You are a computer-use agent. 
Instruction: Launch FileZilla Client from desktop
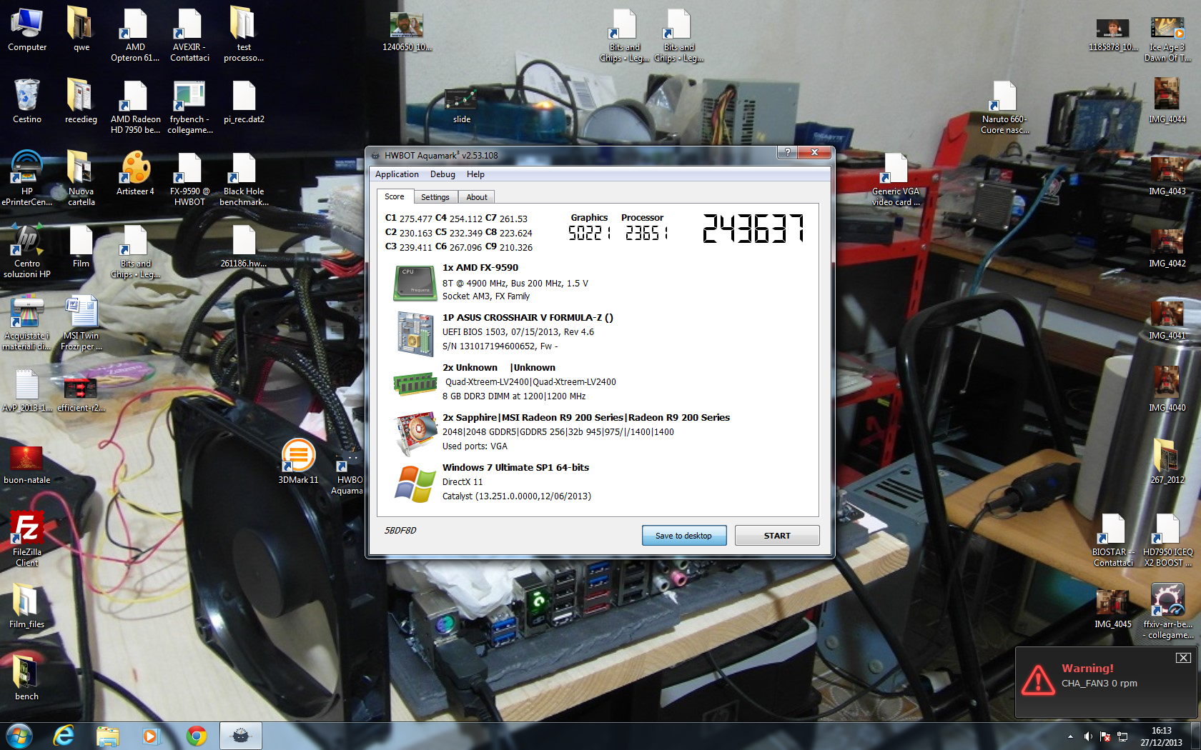point(27,538)
